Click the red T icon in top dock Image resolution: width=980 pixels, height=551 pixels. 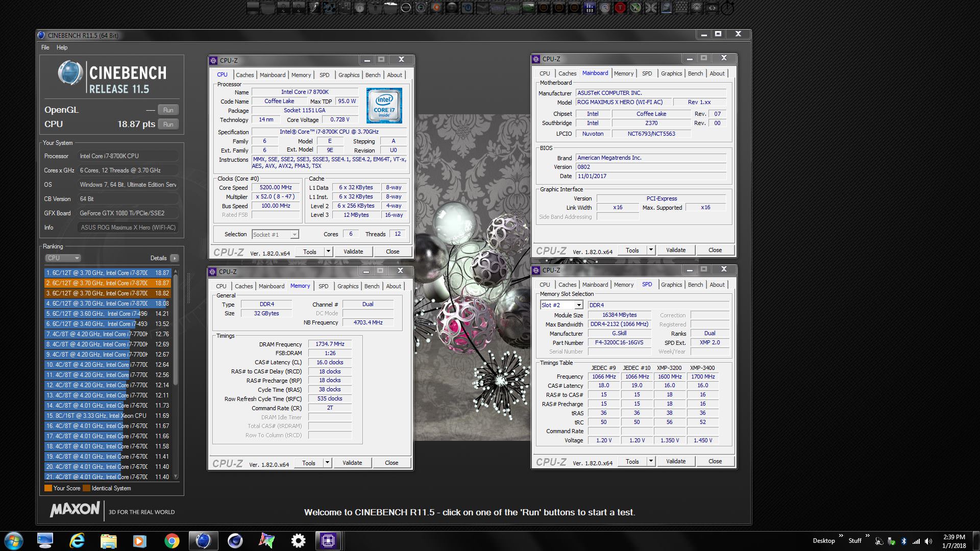tap(620, 8)
